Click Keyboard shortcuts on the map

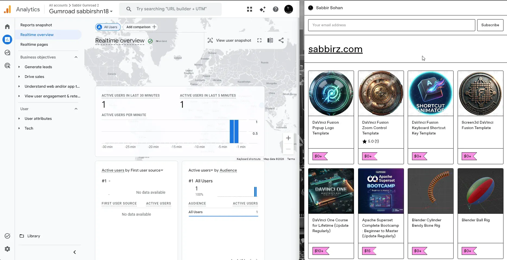point(248,159)
